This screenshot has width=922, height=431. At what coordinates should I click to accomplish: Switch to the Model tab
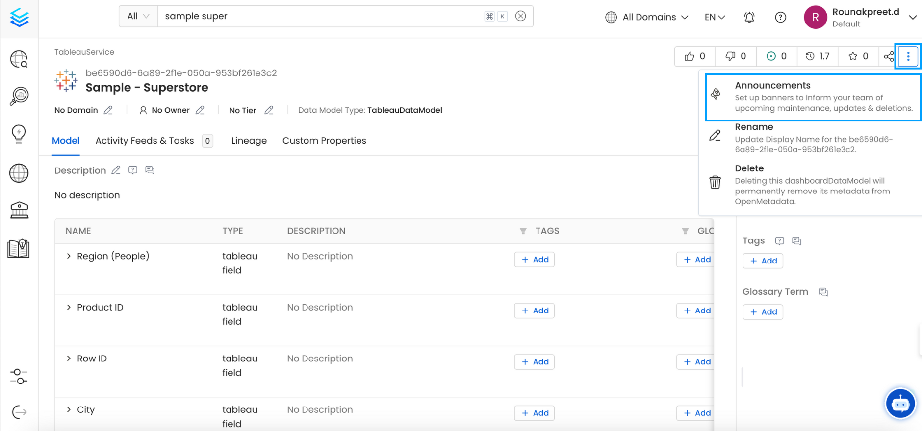[x=66, y=141]
